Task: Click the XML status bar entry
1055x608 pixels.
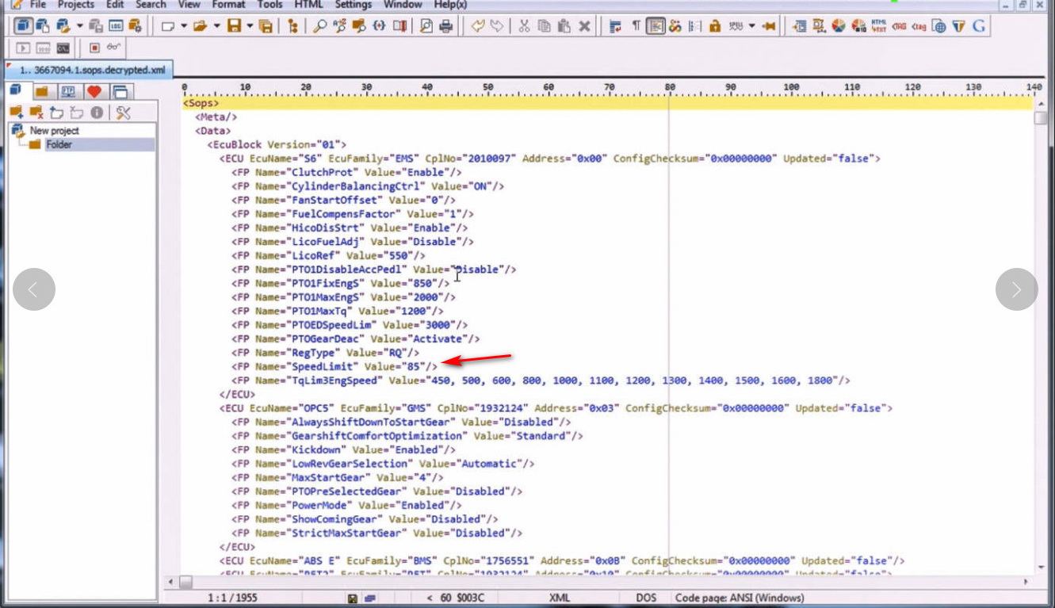Action: (559, 598)
